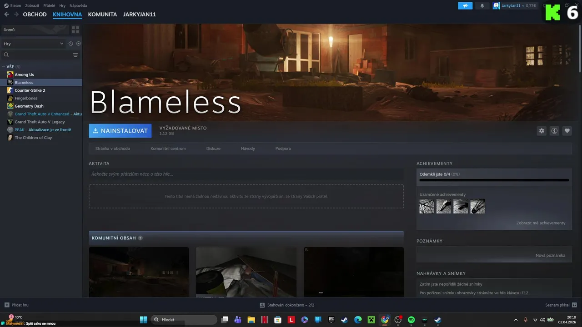Switch to the KNIHOVNA library tab

67,15
